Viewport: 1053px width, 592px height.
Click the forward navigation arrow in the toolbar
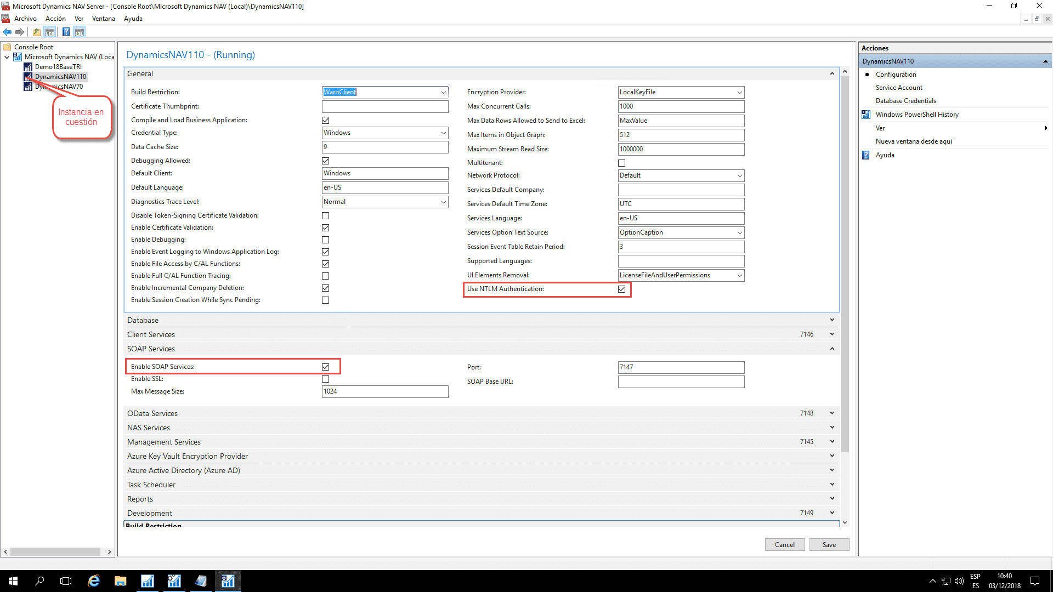(20, 32)
